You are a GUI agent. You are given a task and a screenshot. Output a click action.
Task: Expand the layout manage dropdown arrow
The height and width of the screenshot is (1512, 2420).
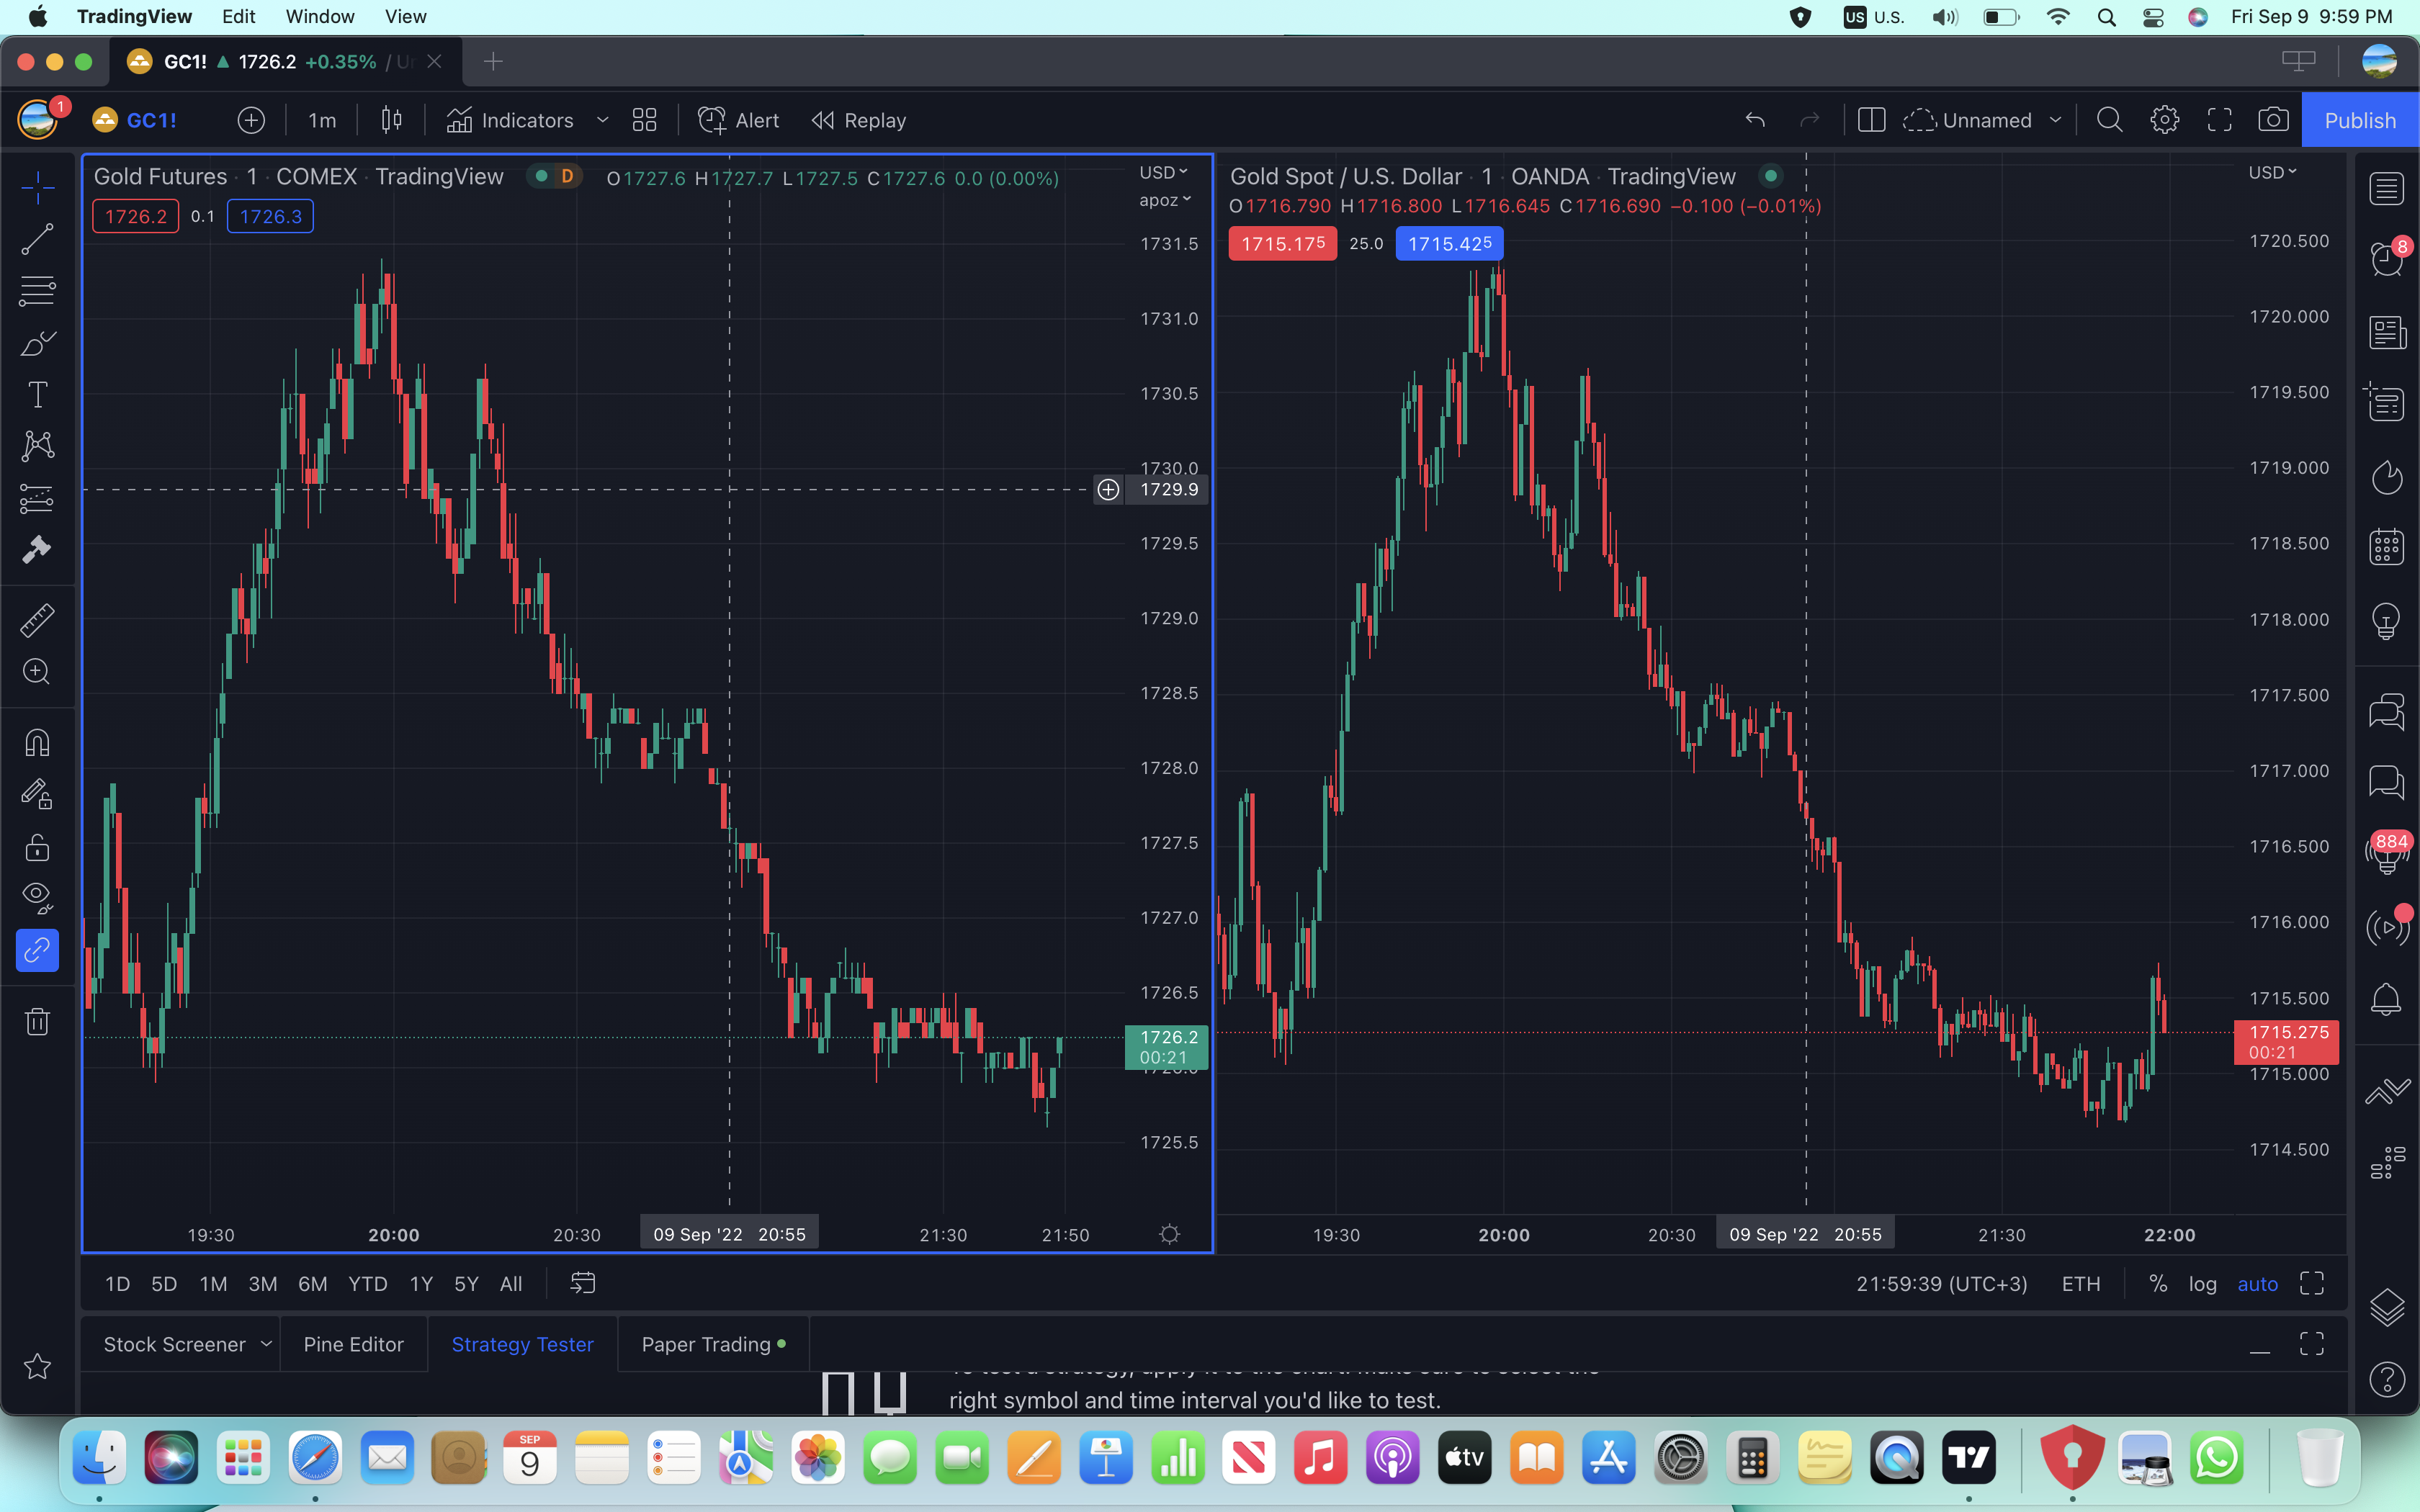click(x=2055, y=120)
